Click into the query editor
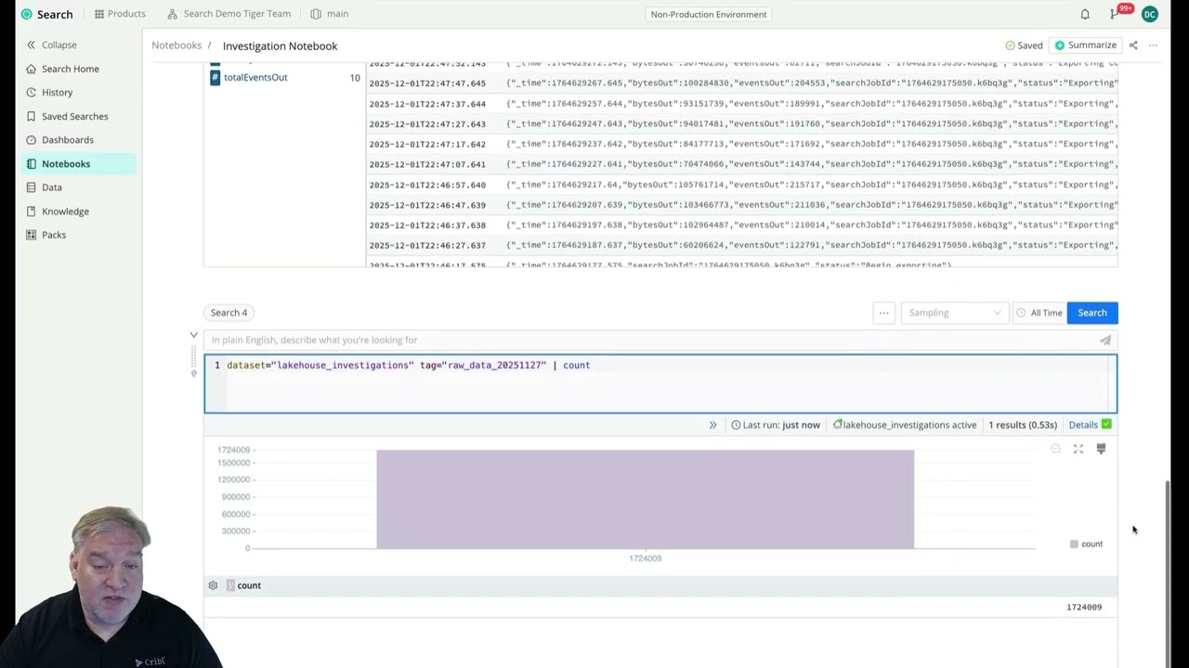The width and height of the screenshot is (1189, 668). pyautogui.click(x=660, y=383)
